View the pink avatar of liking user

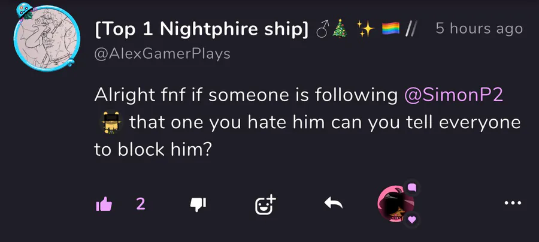pyautogui.click(x=395, y=204)
